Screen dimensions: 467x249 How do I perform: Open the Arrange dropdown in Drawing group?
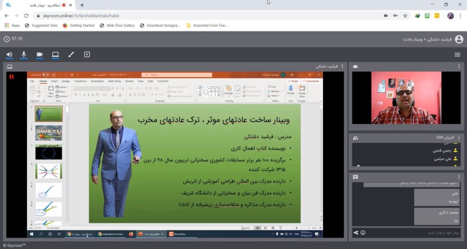228,91
